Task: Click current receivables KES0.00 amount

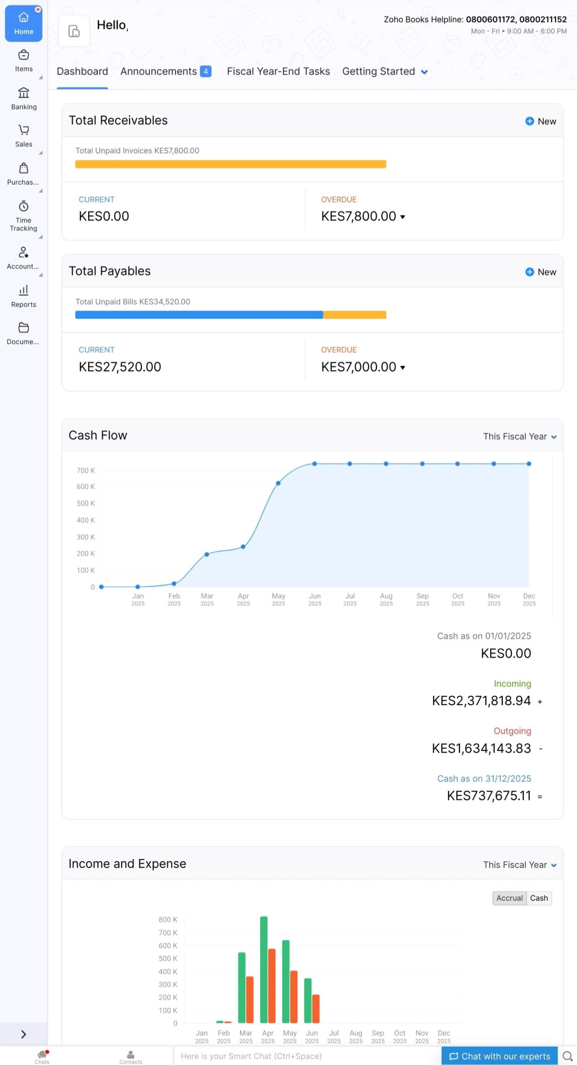Action: pos(104,216)
